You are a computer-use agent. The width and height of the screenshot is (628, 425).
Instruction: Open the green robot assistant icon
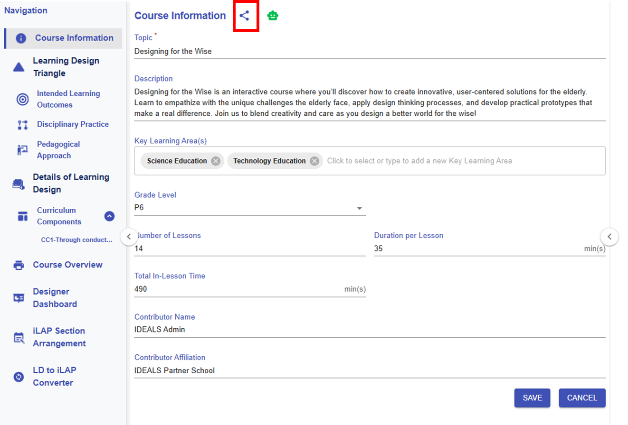(273, 16)
